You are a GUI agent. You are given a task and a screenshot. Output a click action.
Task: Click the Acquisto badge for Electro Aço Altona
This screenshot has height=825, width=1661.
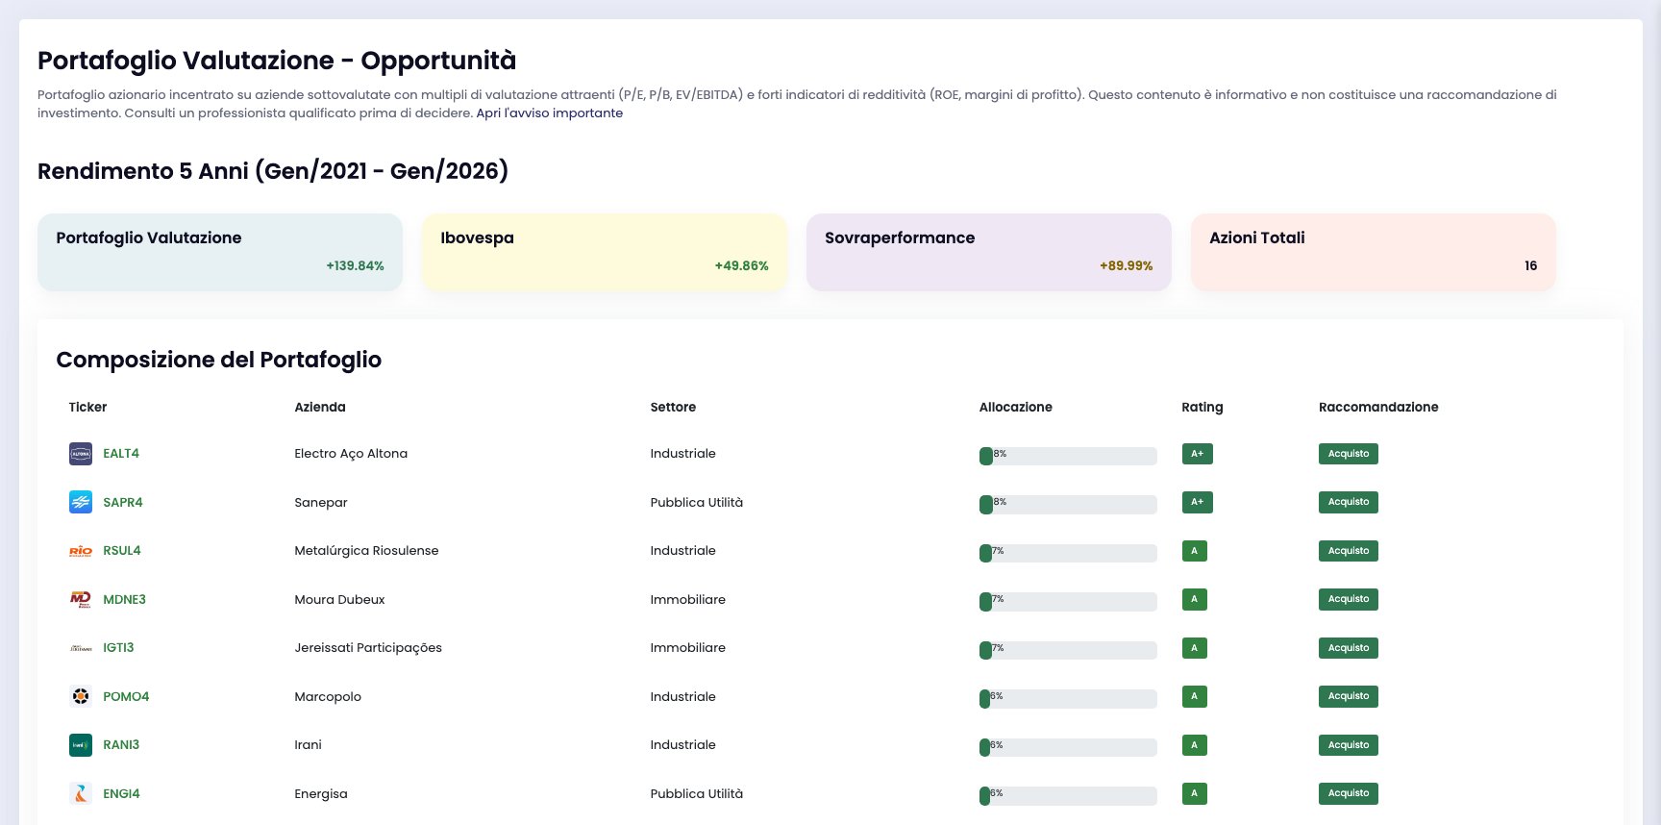[x=1349, y=454]
